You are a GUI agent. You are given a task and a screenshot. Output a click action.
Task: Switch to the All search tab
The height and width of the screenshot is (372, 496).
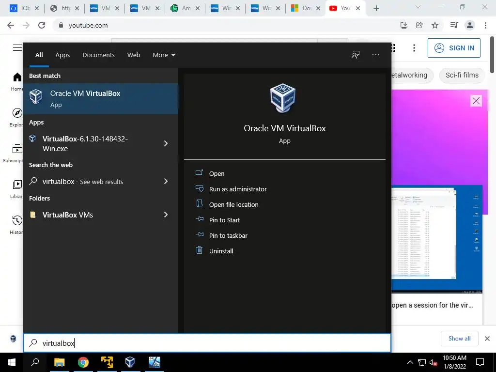39,55
